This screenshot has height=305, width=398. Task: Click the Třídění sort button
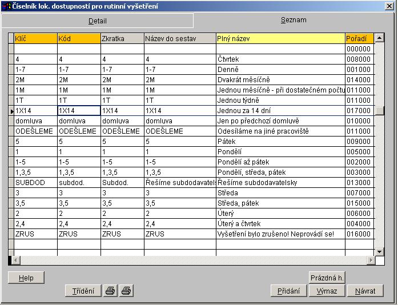click(83, 291)
